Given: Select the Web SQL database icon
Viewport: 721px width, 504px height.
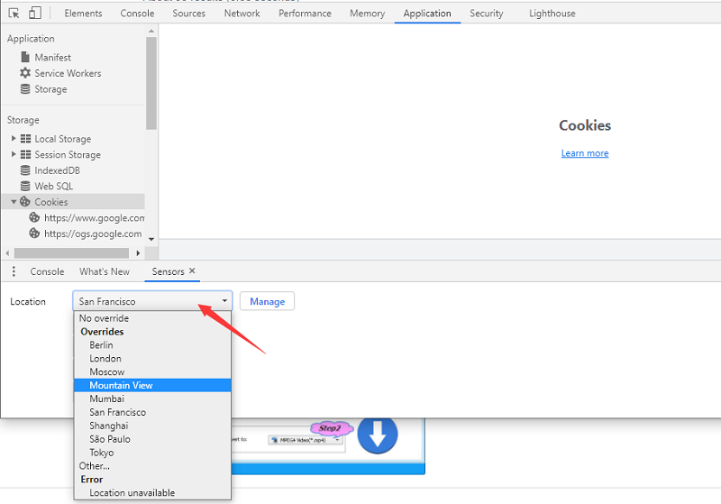Looking at the screenshot, I should (25, 187).
